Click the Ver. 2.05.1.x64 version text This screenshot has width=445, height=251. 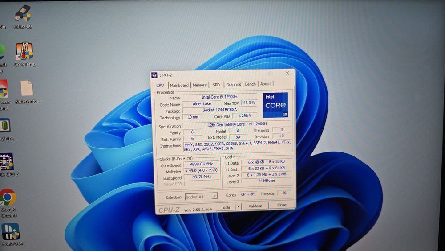click(198, 210)
